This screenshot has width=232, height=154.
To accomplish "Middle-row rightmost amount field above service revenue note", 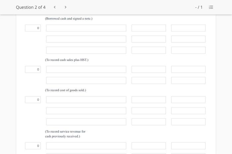I will (x=188, y=111).
